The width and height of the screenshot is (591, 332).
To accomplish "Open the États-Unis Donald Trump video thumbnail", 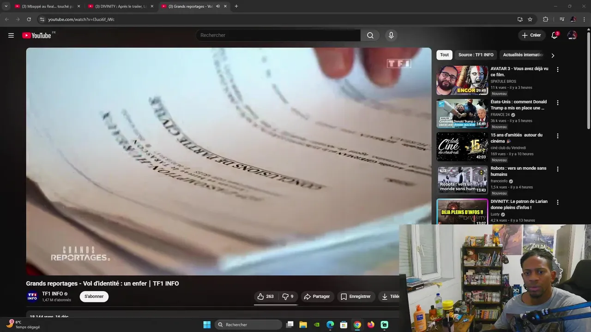I will [462, 113].
